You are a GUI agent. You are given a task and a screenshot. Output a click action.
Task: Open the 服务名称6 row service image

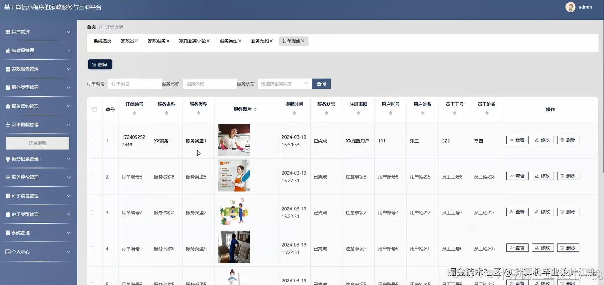tap(234, 247)
